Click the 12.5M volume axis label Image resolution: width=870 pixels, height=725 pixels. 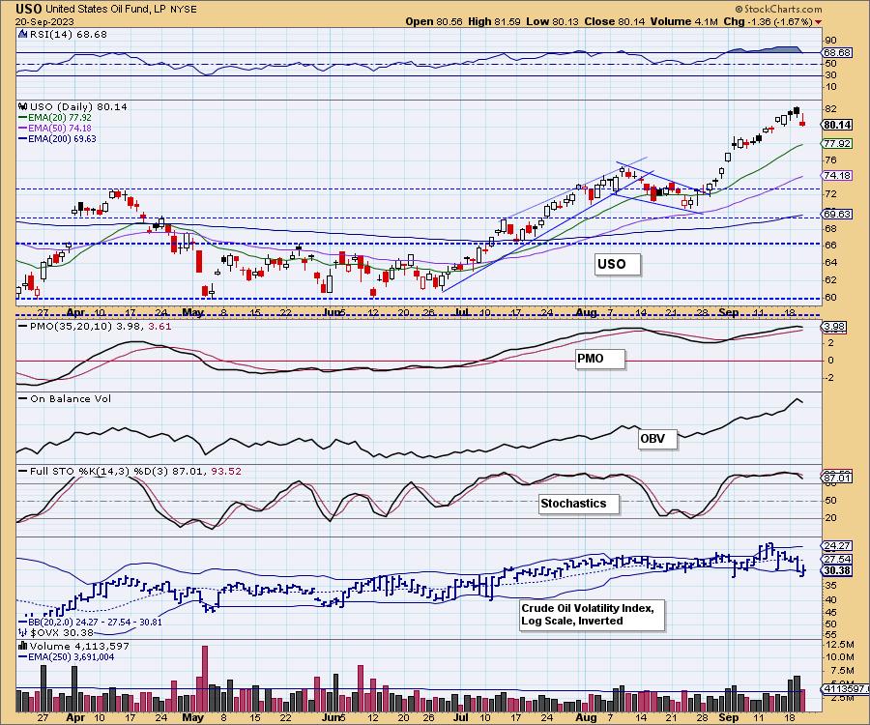tap(841, 645)
